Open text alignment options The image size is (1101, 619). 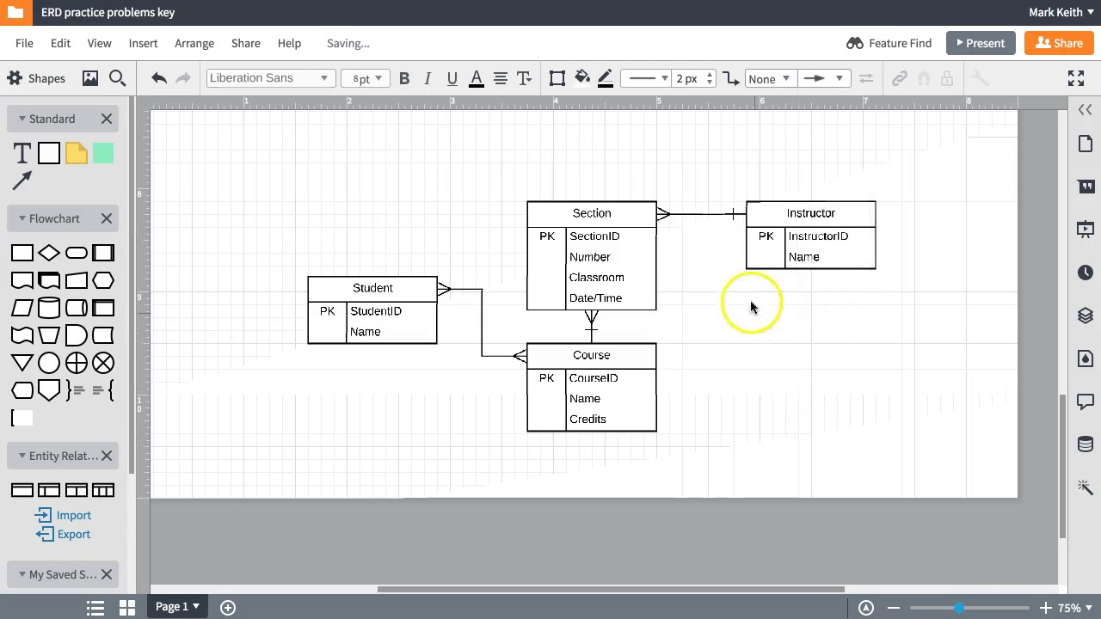[500, 78]
